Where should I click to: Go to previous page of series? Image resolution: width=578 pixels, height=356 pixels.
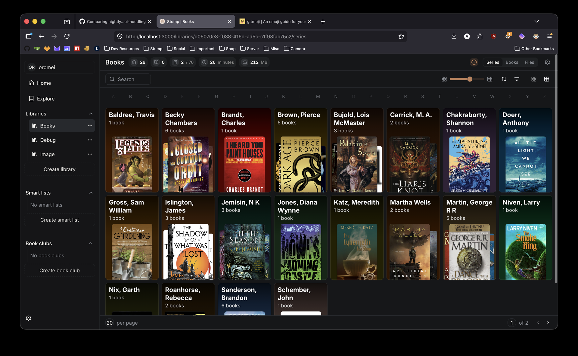(538, 323)
